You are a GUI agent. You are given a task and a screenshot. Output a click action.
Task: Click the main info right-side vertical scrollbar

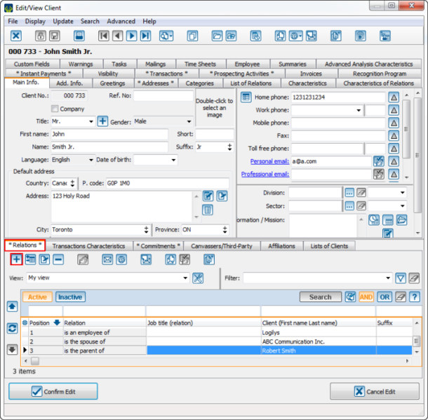[x=417, y=156]
